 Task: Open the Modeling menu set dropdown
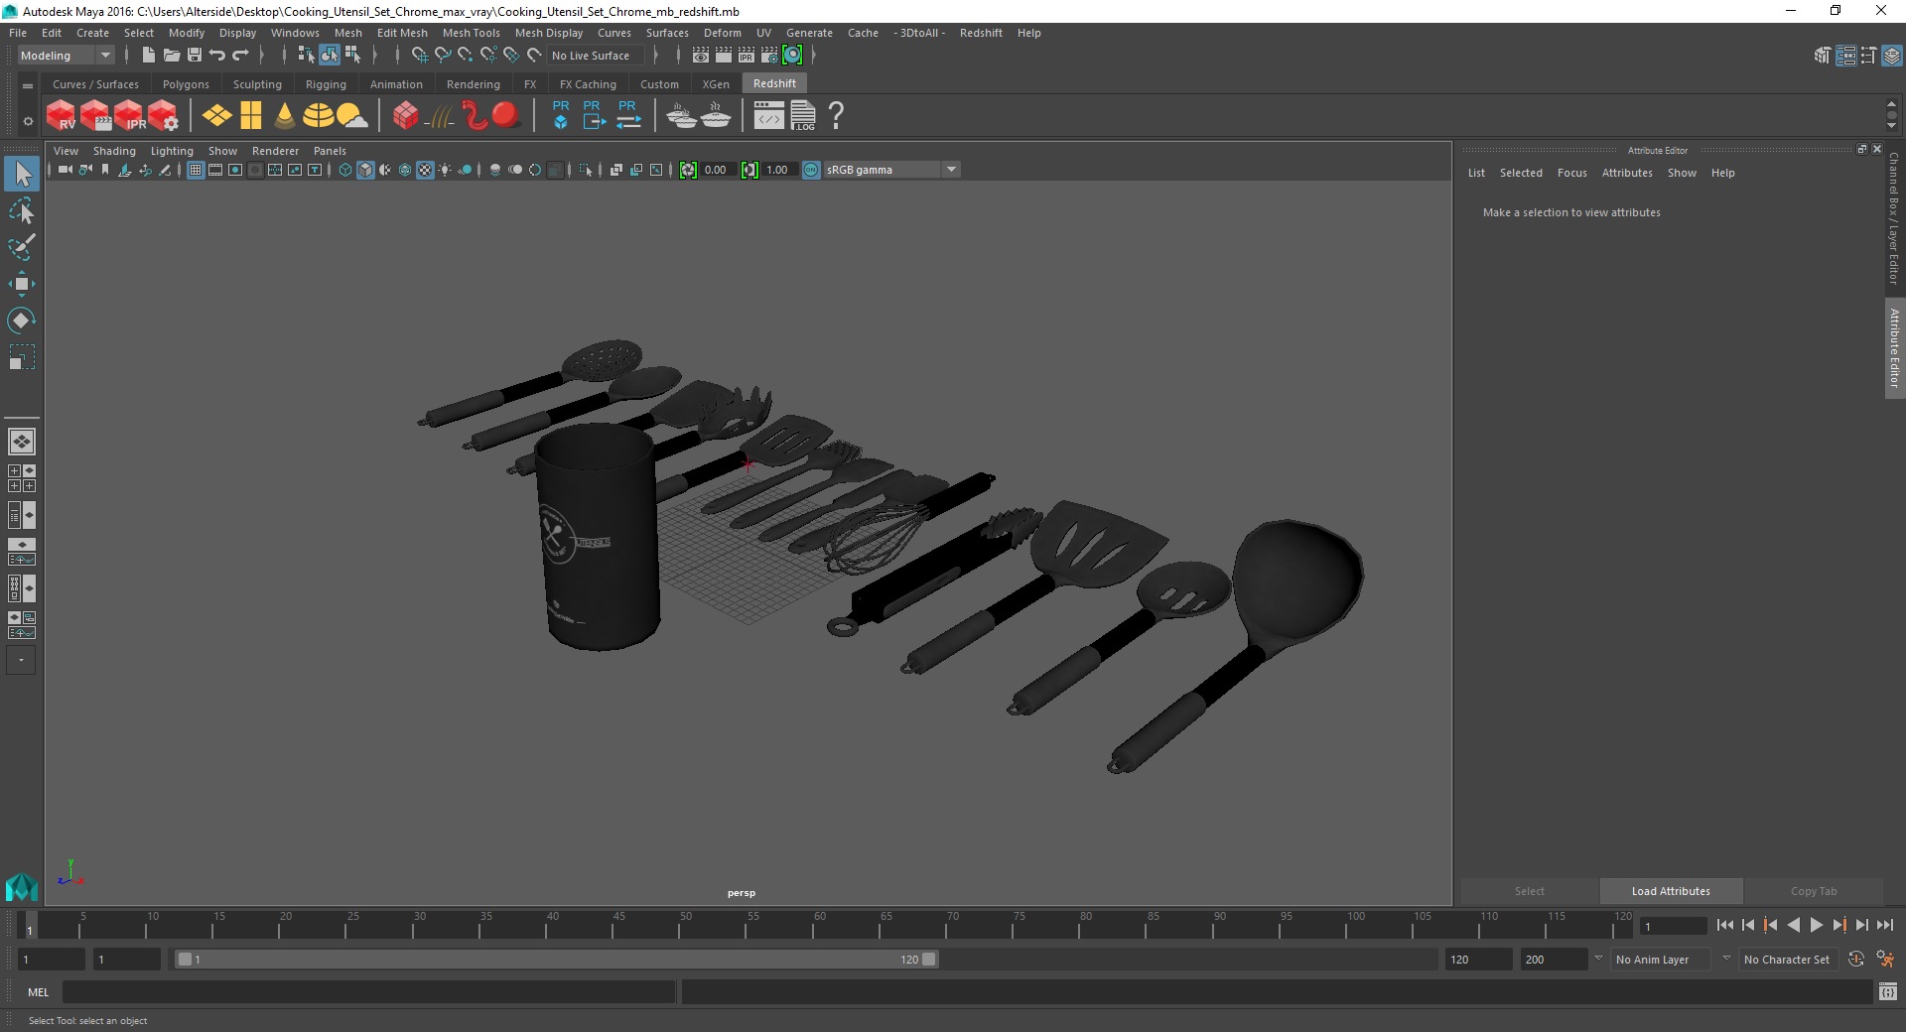click(66, 56)
